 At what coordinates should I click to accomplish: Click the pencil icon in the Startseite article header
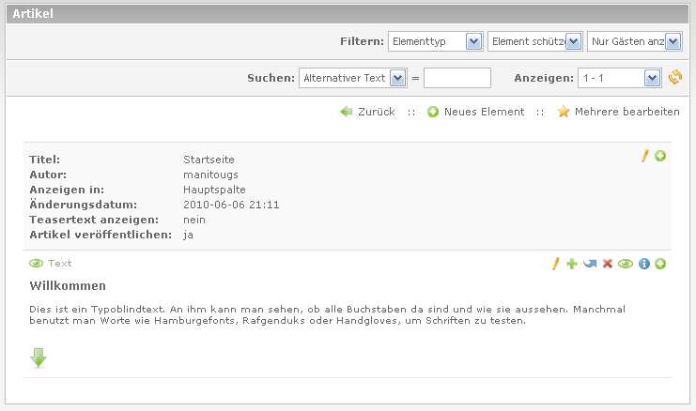(x=645, y=156)
